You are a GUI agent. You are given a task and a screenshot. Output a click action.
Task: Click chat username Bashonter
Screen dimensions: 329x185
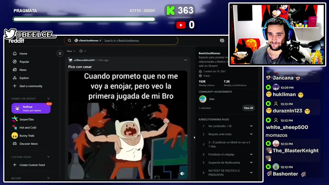285,174
